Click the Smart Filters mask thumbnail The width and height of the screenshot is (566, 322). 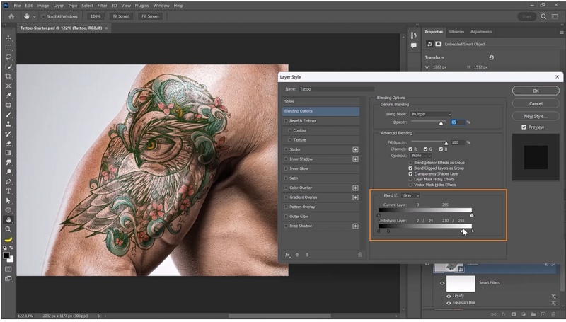(x=461, y=283)
